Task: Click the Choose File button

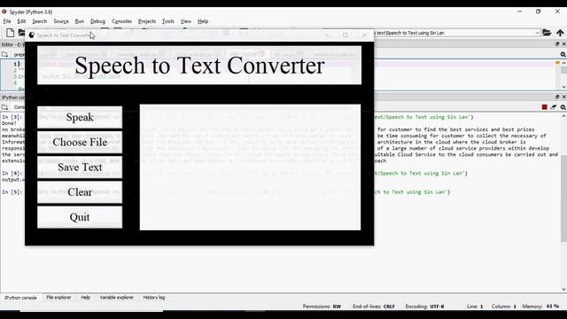Action: pos(80,142)
